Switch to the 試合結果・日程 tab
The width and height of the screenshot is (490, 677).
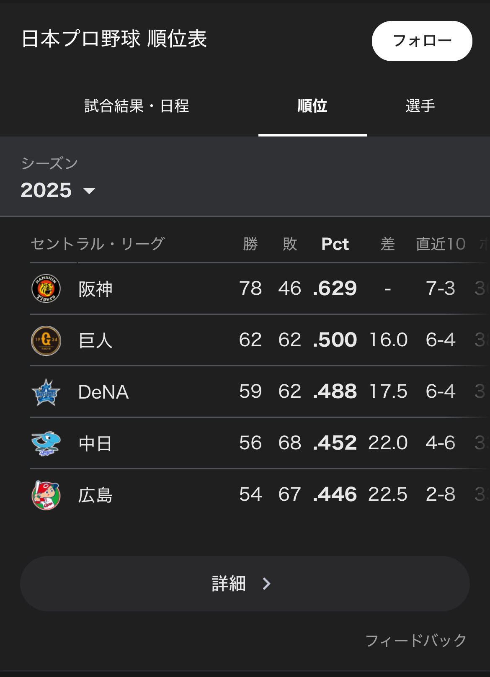tap(137, 106)
